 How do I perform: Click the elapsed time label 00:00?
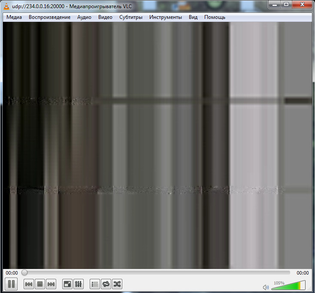click(x=12, y=273)
